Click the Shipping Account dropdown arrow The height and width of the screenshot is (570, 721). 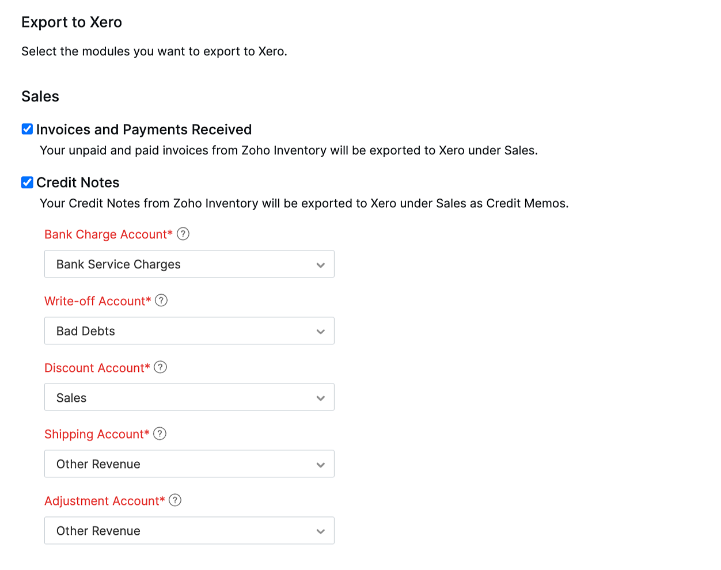(321, 463)
